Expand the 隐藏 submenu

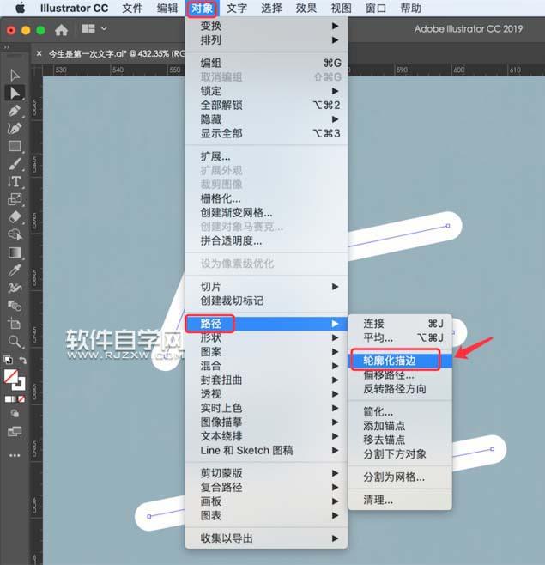click(266, 119)
